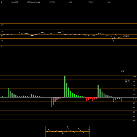This screenshot has width=137, height=137.
Task: Click the deepest red MR histogram bar
Action: [x=51, y=102]
